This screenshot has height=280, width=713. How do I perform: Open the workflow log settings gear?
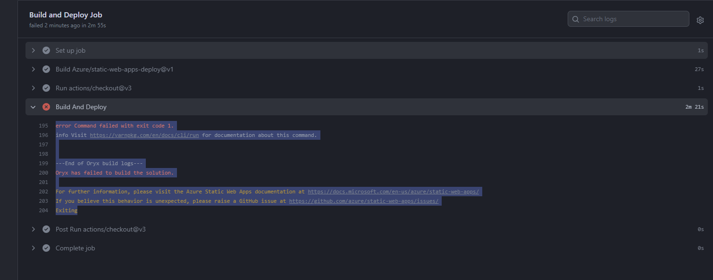pos(700,20)
